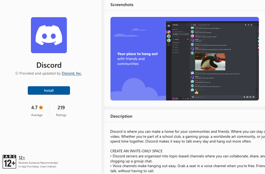Click the Parental Guidance Recommended text

click(38, 163)
